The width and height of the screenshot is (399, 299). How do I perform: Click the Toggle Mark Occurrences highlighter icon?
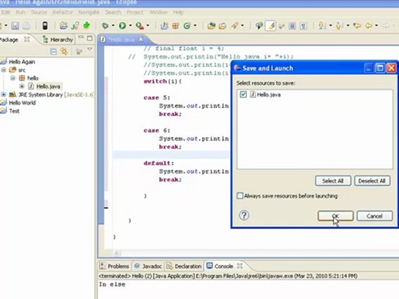(x=271, y=26)
